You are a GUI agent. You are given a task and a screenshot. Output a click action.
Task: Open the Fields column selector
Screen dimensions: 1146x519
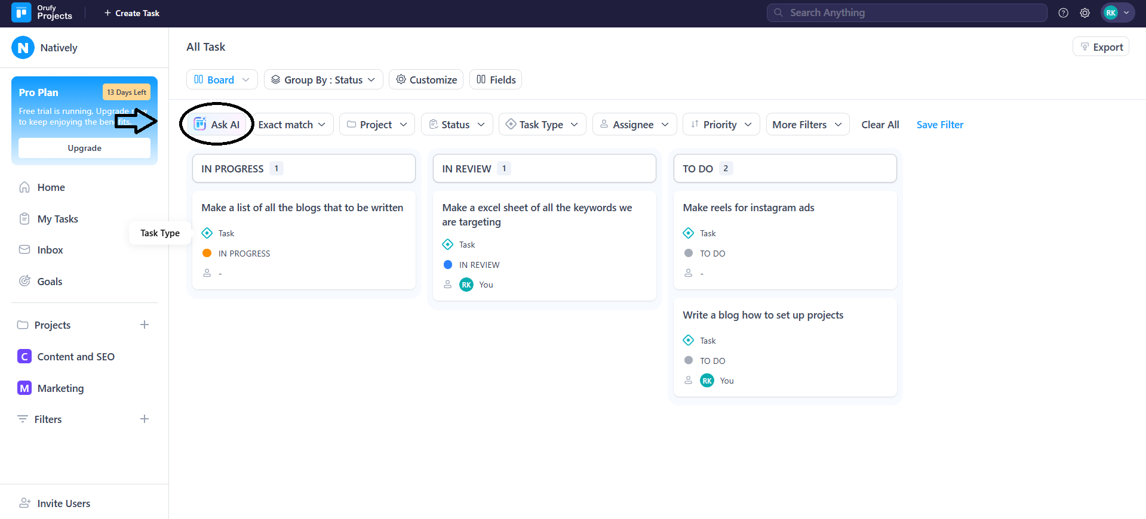click(x=496, y=80)
